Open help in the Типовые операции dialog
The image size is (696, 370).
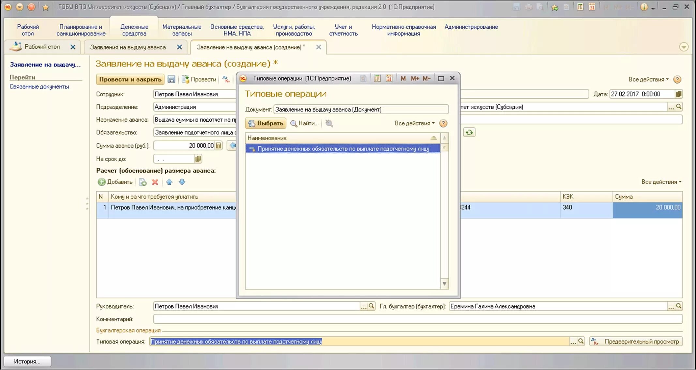[x=443, y=123]
